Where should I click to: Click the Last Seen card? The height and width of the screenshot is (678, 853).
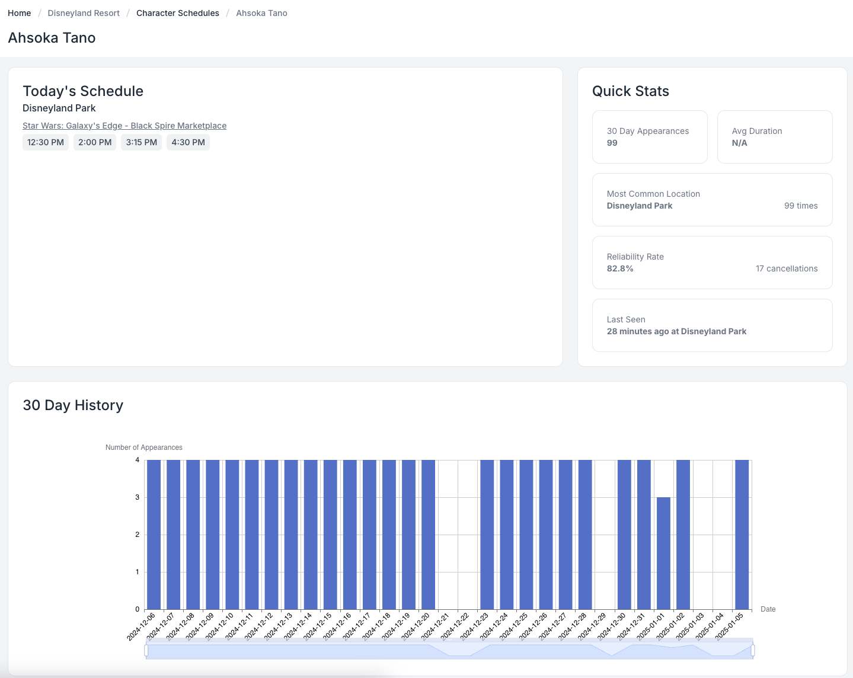[x=713, y=325]
